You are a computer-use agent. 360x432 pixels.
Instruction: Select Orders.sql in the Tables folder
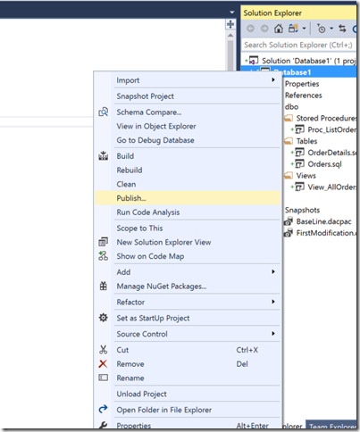click(x=324, y=164)
